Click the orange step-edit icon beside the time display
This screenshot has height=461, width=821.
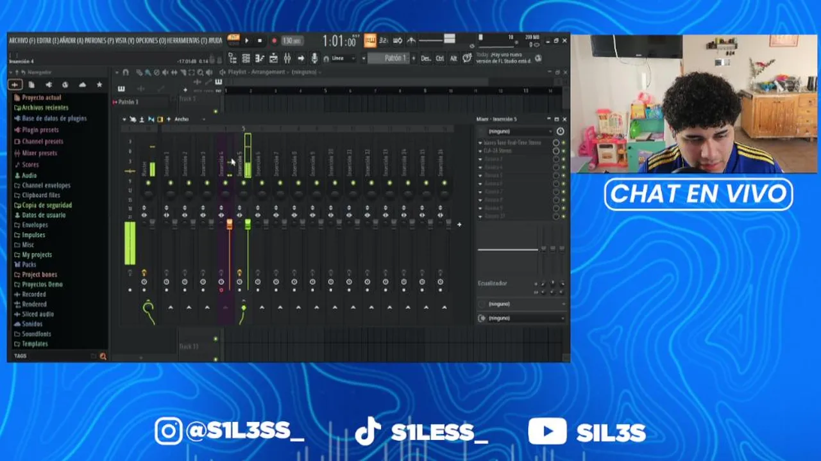coord(370,41)
